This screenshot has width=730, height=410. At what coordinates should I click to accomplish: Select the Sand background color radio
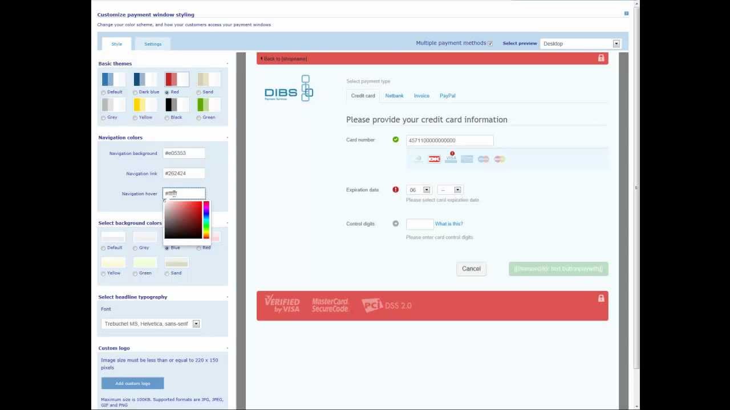(x=167, y=273)
